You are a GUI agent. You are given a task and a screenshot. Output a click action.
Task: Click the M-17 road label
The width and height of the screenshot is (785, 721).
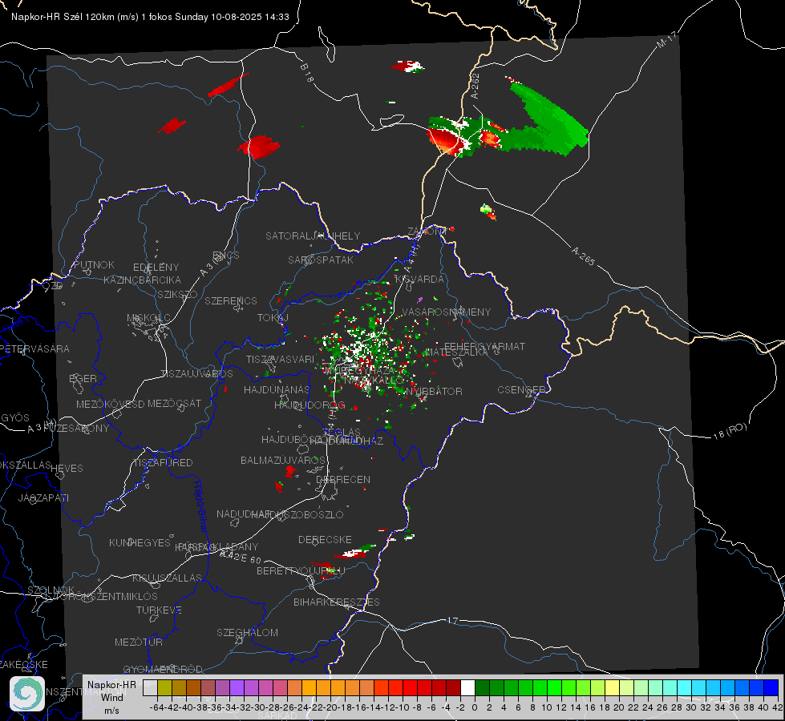666,39
